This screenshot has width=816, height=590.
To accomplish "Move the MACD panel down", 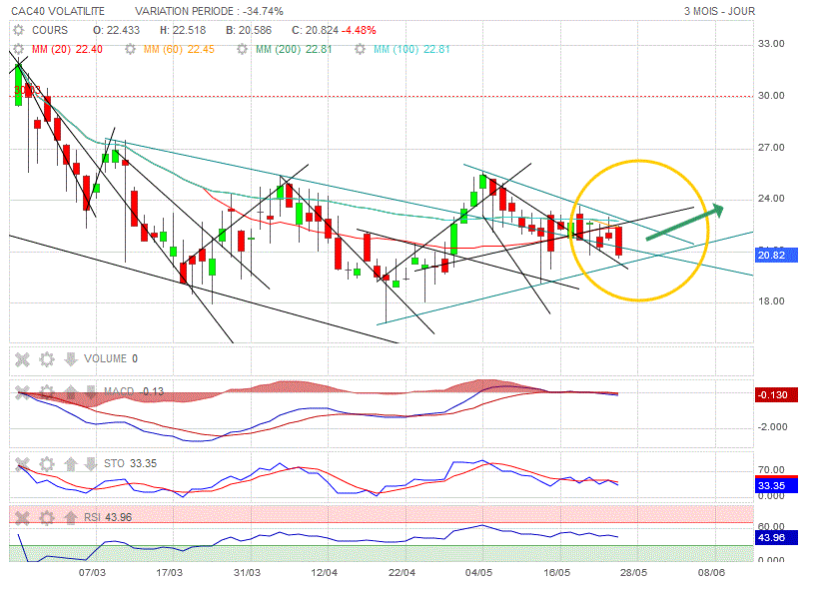I will tap(91, 391).
